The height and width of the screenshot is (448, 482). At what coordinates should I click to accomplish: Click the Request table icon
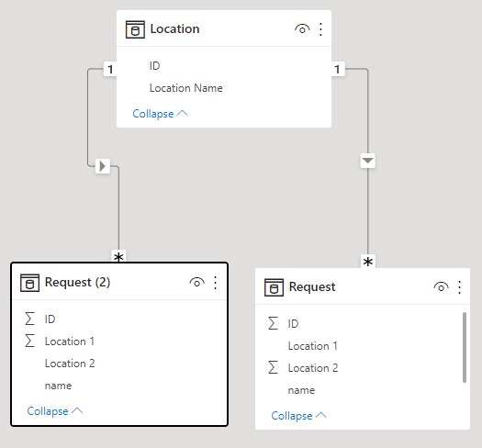[274, 287]
